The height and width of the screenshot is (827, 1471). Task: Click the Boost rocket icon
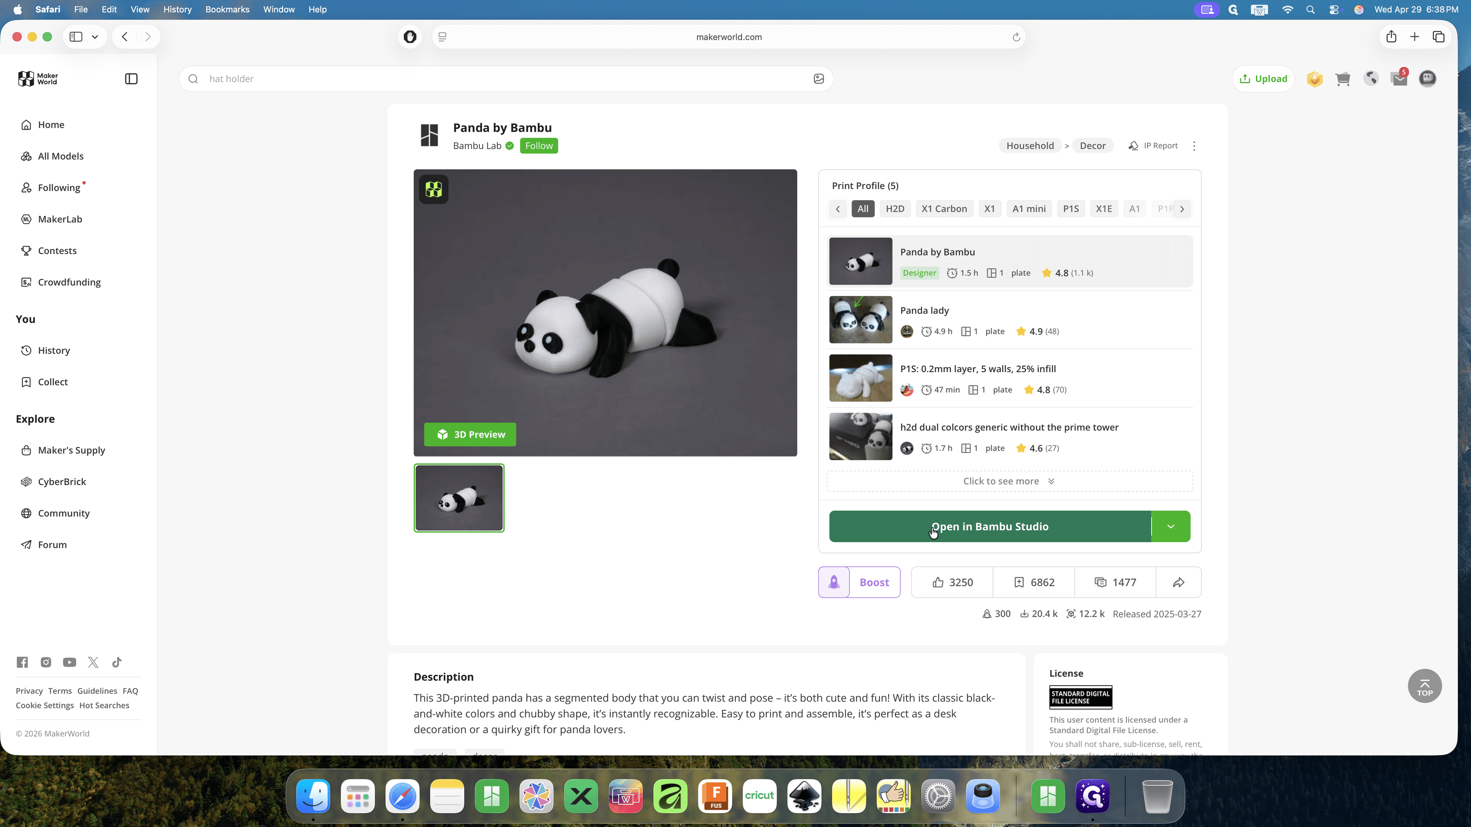click(x=834, y=582)
